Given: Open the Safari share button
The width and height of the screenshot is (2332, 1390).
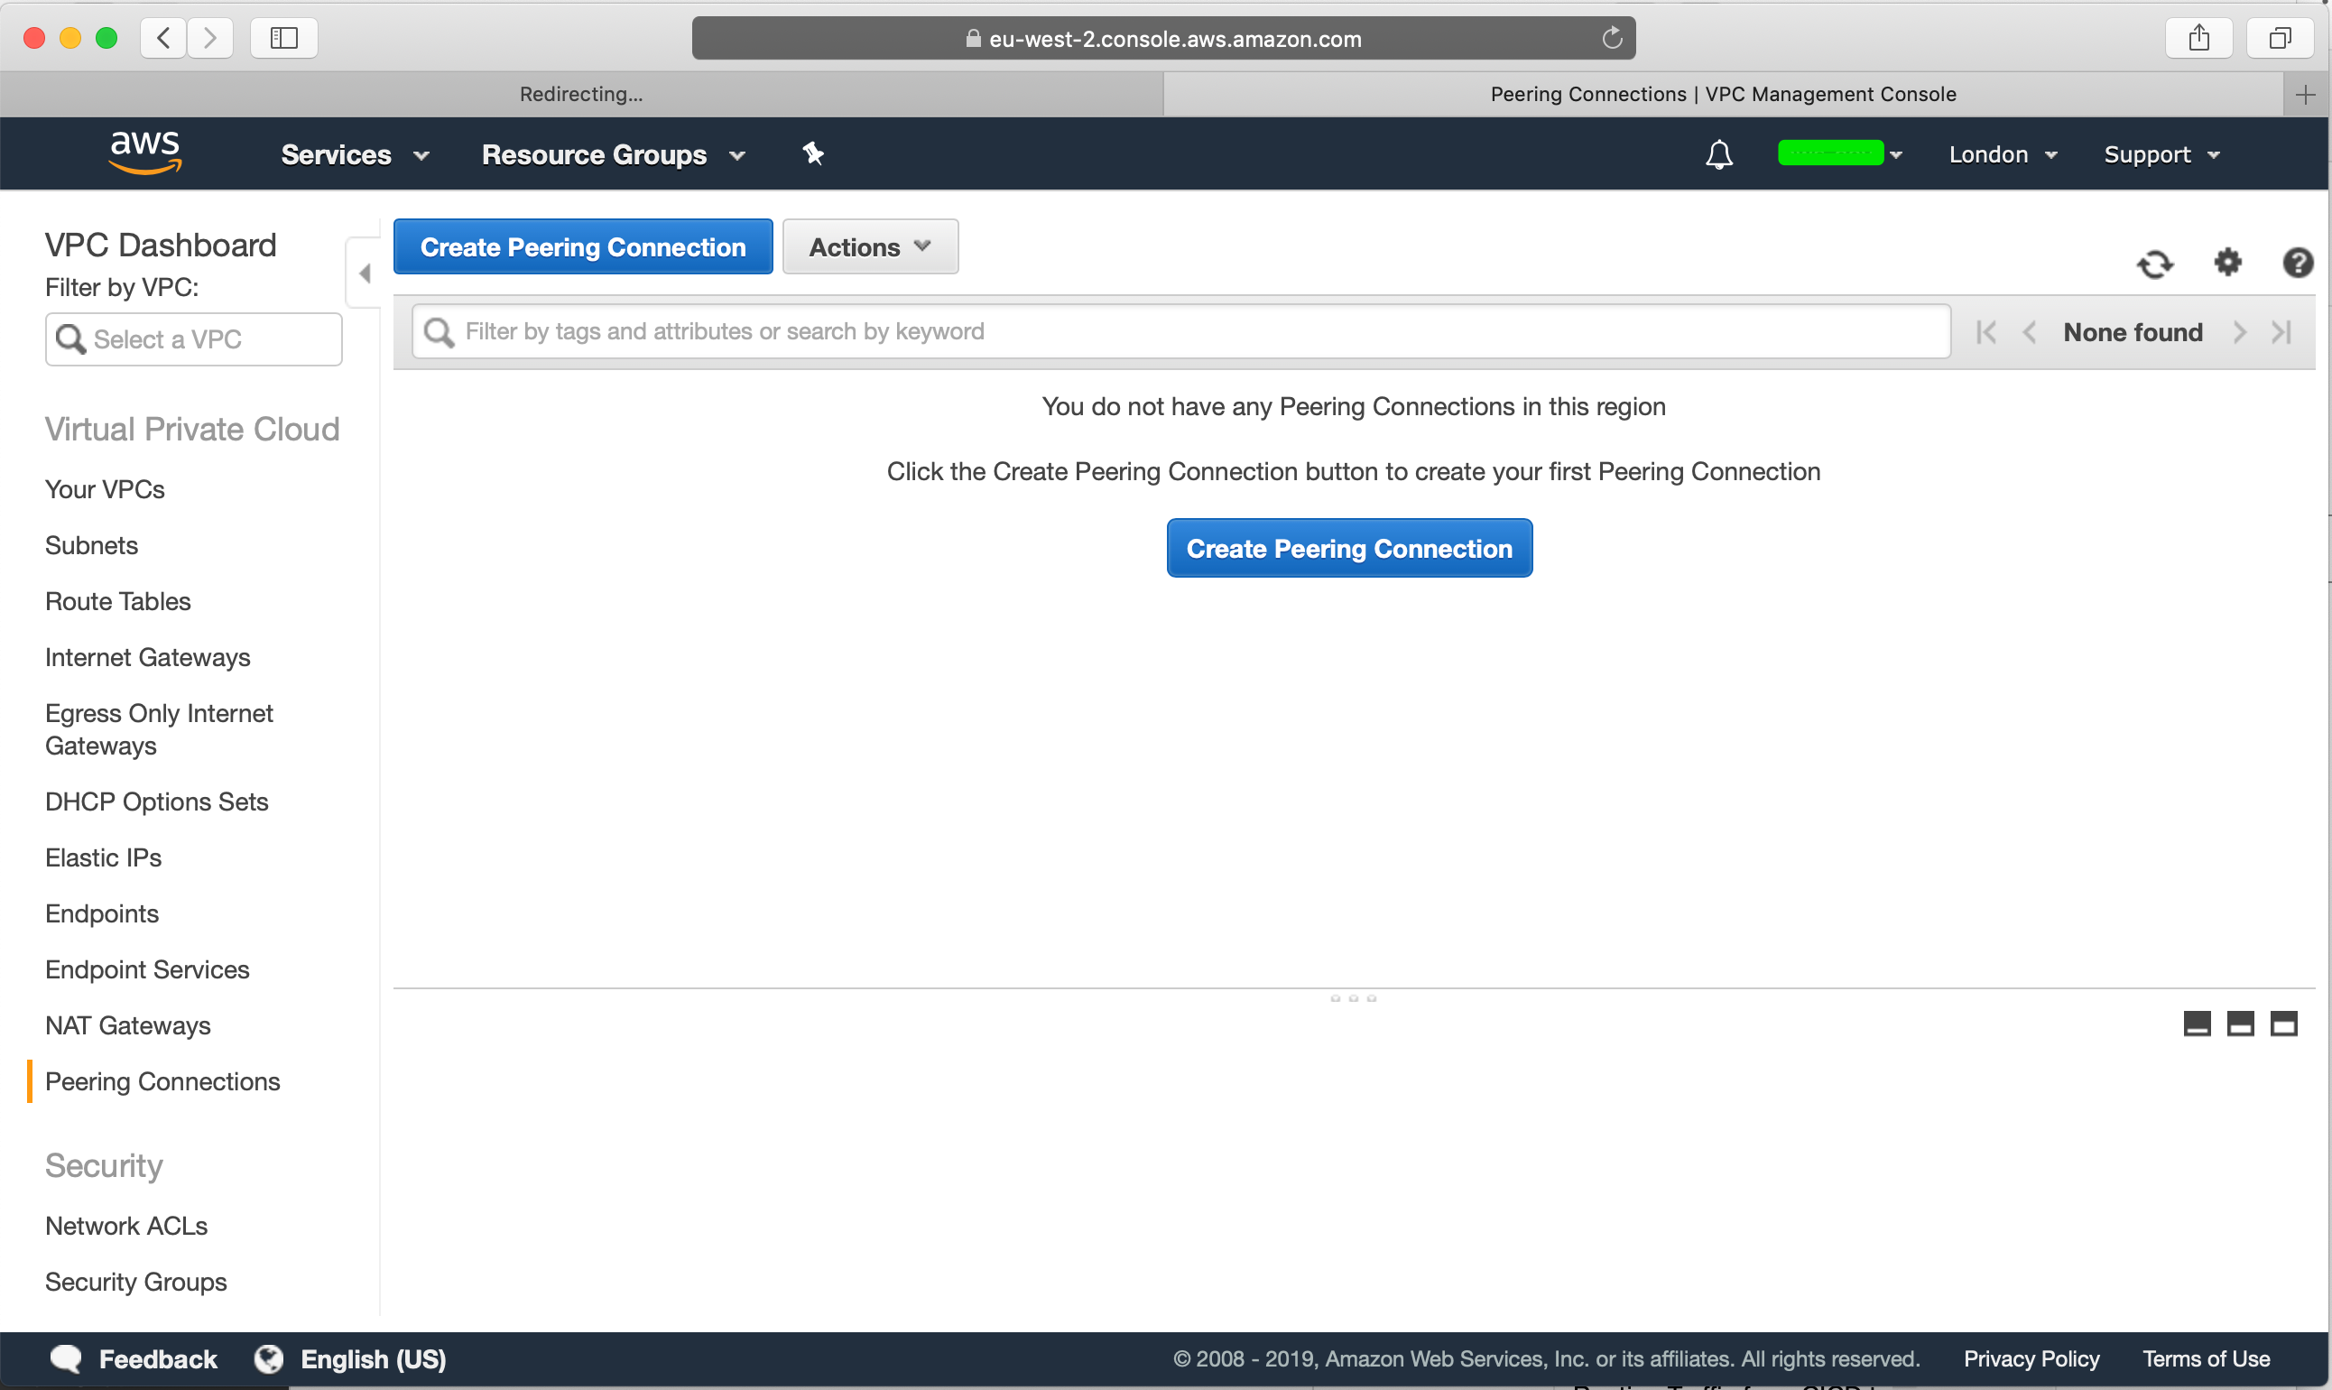Looking at the screenshot, I should (x=2198, y=38).
